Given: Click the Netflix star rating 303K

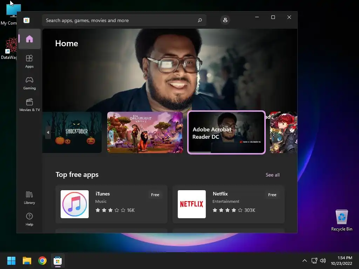Looking at the screenshot, I should tap(234, 210).
